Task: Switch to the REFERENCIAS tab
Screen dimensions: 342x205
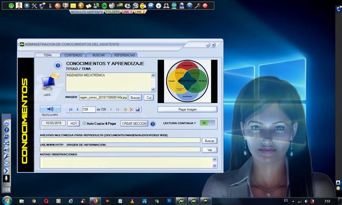Action: [125, 55]
